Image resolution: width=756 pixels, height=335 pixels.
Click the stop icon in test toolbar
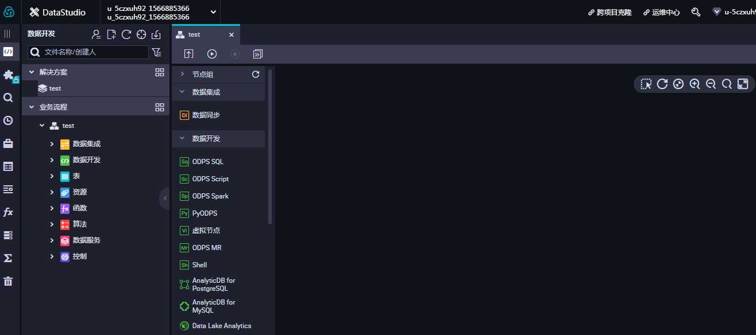pos(234,54)
